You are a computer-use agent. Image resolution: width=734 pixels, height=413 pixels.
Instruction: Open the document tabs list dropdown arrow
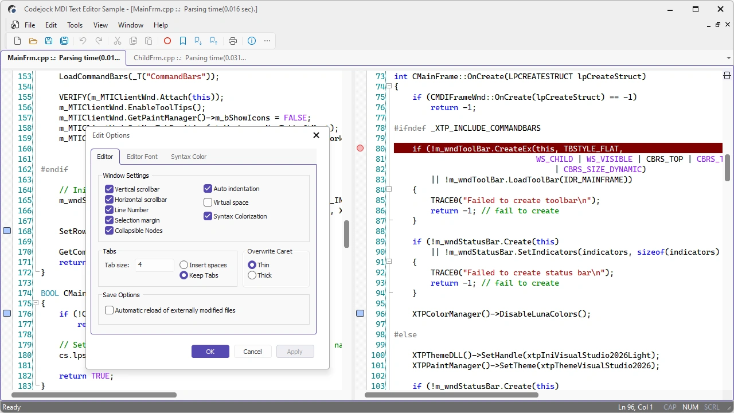pos(729,58)
